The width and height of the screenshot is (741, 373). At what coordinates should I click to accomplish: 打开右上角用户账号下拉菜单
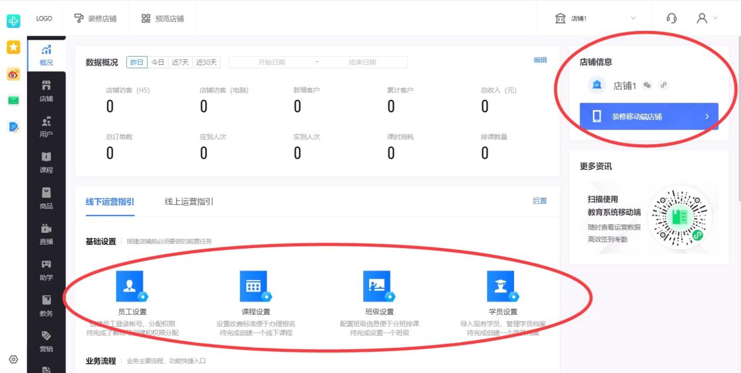click(x=708, y=18)
